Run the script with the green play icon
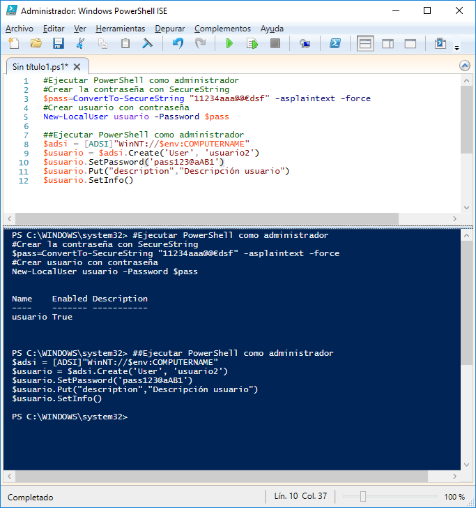 (x=229, y=43)
